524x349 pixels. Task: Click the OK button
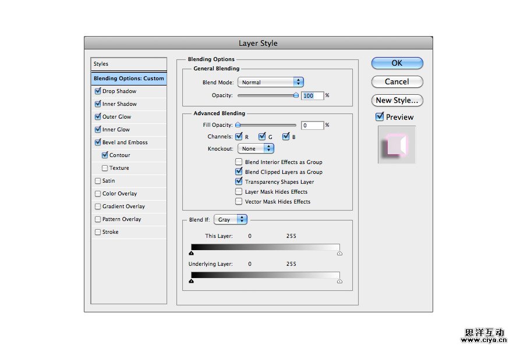tap(397, 63)
